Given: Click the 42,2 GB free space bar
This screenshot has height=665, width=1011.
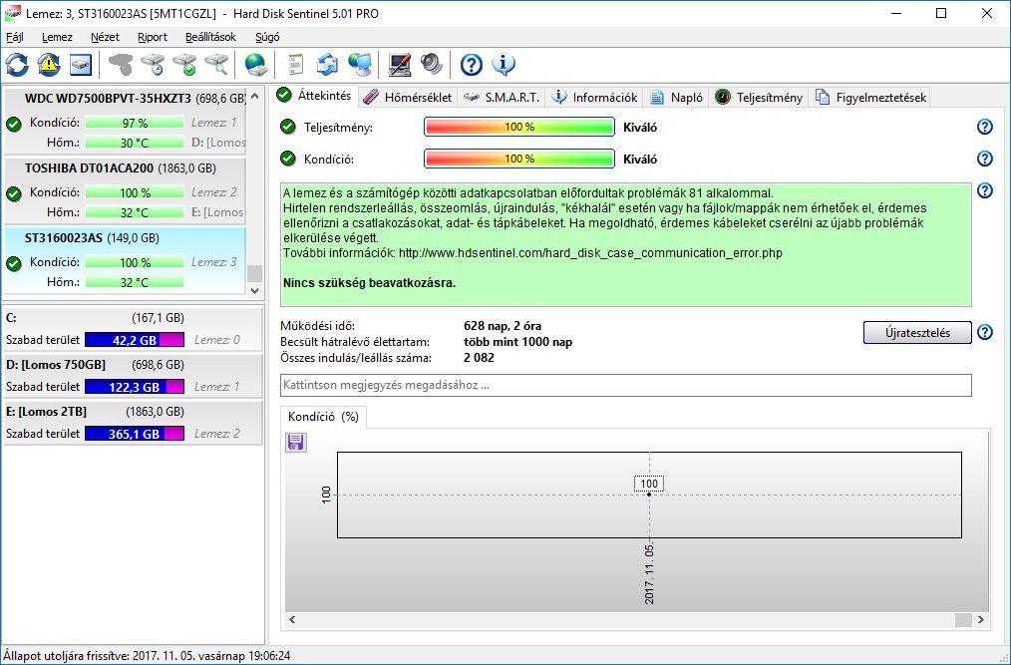Looking at the screenshot, I should click(135, 340).
